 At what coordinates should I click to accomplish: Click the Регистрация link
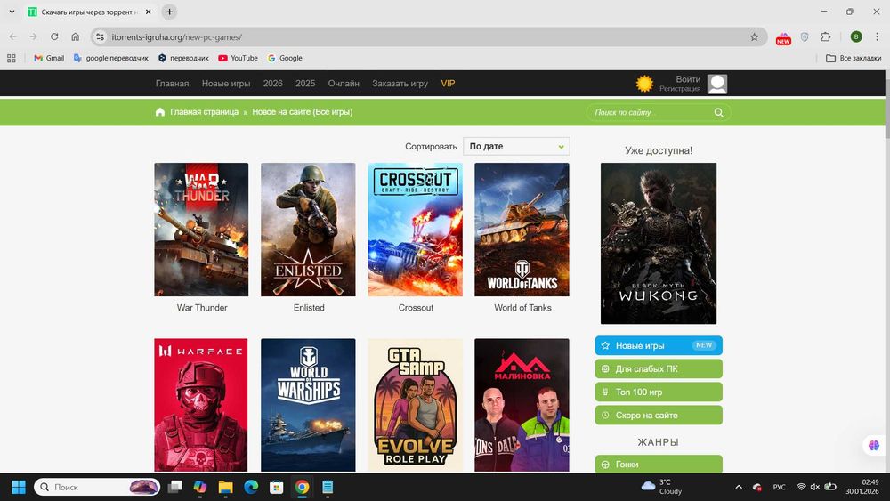[x=680, y=89]
